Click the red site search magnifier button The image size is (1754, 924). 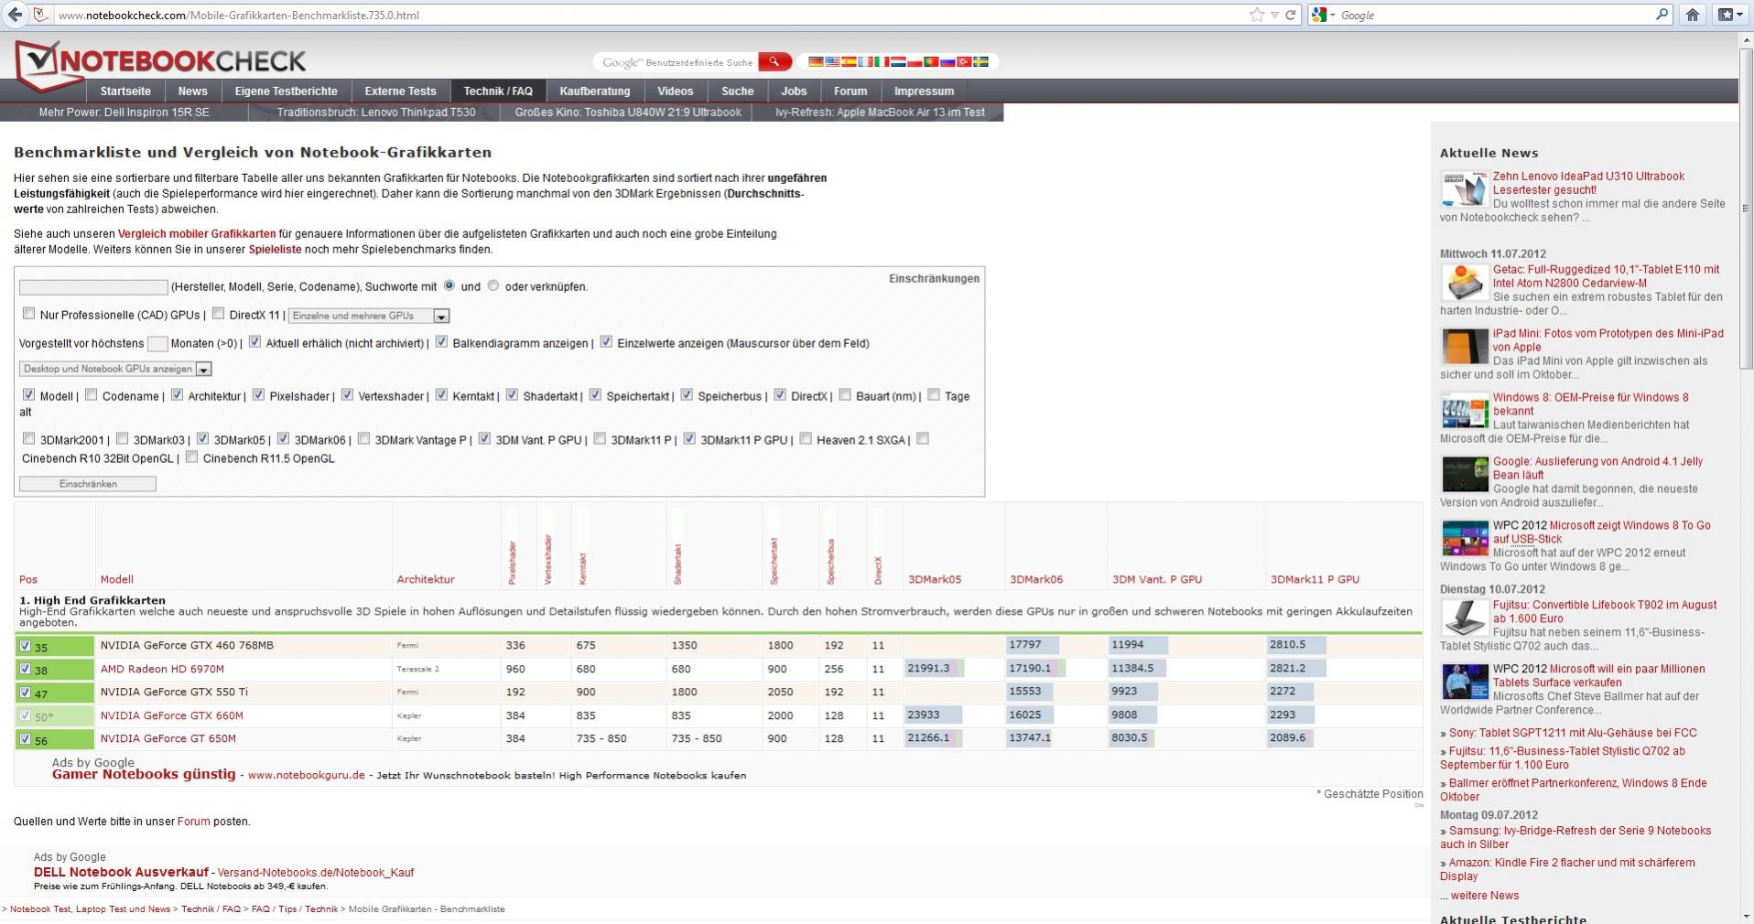click(x=774, y=61)
